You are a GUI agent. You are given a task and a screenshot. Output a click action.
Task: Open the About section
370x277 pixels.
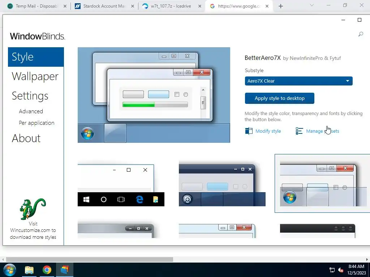click(26, 138)
